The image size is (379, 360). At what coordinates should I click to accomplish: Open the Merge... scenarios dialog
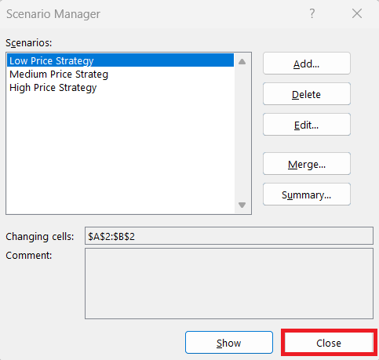pos(307,164)
